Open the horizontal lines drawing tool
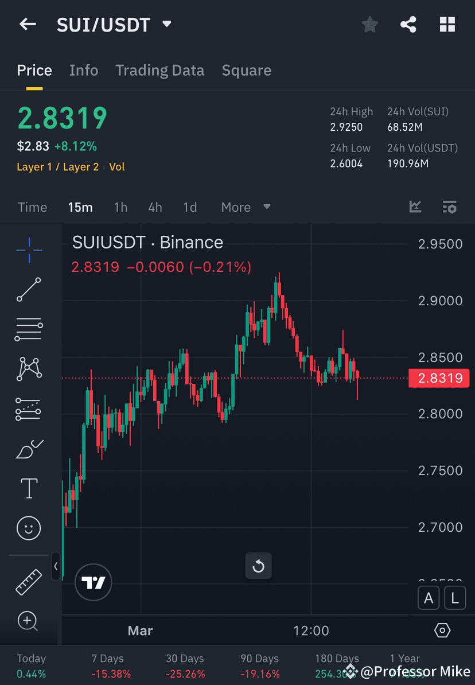 point(29,329)
